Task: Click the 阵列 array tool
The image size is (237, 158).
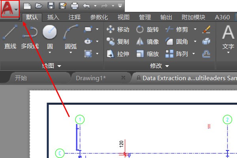Action: click(177, 54)
